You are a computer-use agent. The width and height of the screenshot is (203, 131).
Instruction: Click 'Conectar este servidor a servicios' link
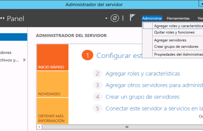coord(154,108)
